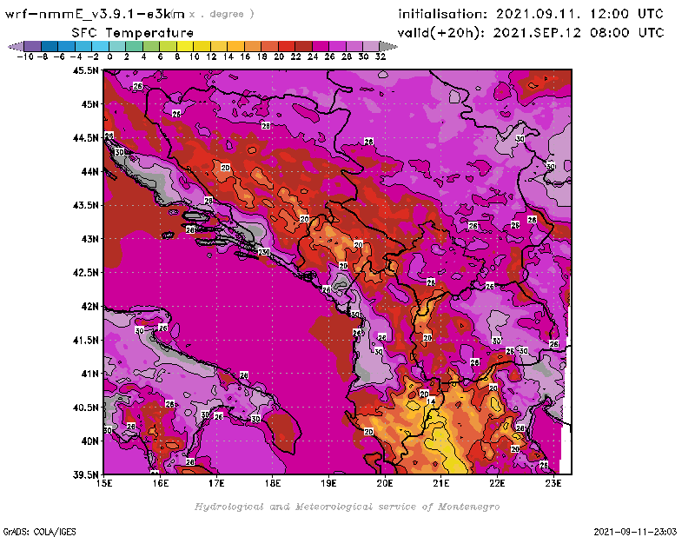Select the 'initialisation: 2021.09.11. 12:00 UTC' line
Image resolution: width=695 pixels, height=537 pixels.
(531, 14)
